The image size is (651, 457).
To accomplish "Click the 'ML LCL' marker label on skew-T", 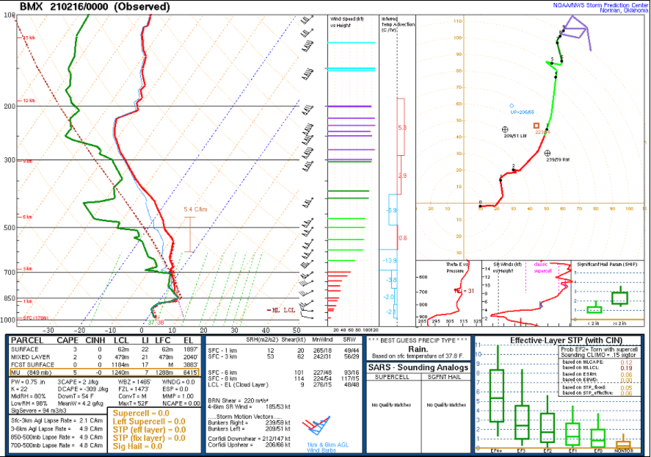I will [x=283, y=310].
